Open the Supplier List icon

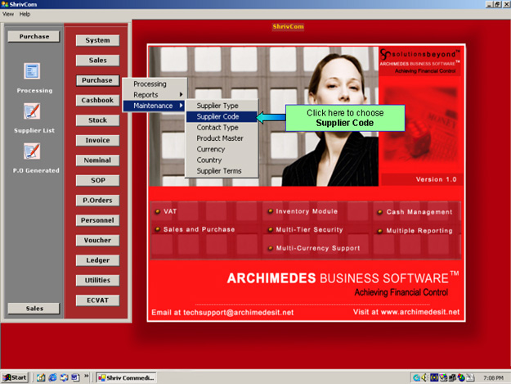[33, 112]
